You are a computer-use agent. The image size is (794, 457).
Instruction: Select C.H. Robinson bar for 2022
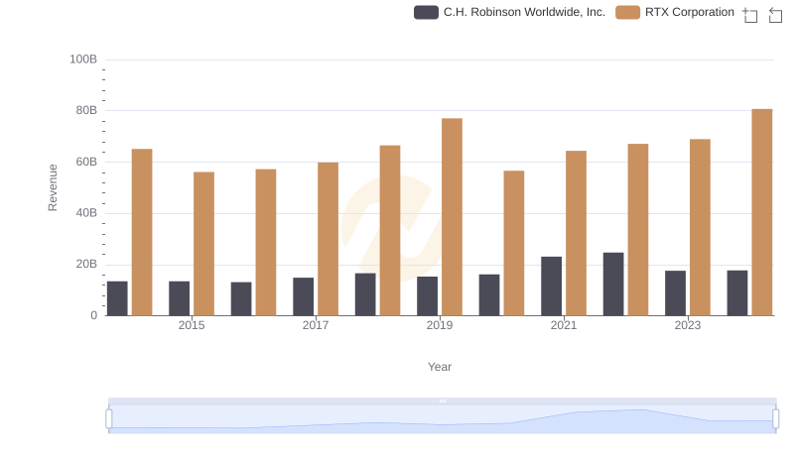613,285
